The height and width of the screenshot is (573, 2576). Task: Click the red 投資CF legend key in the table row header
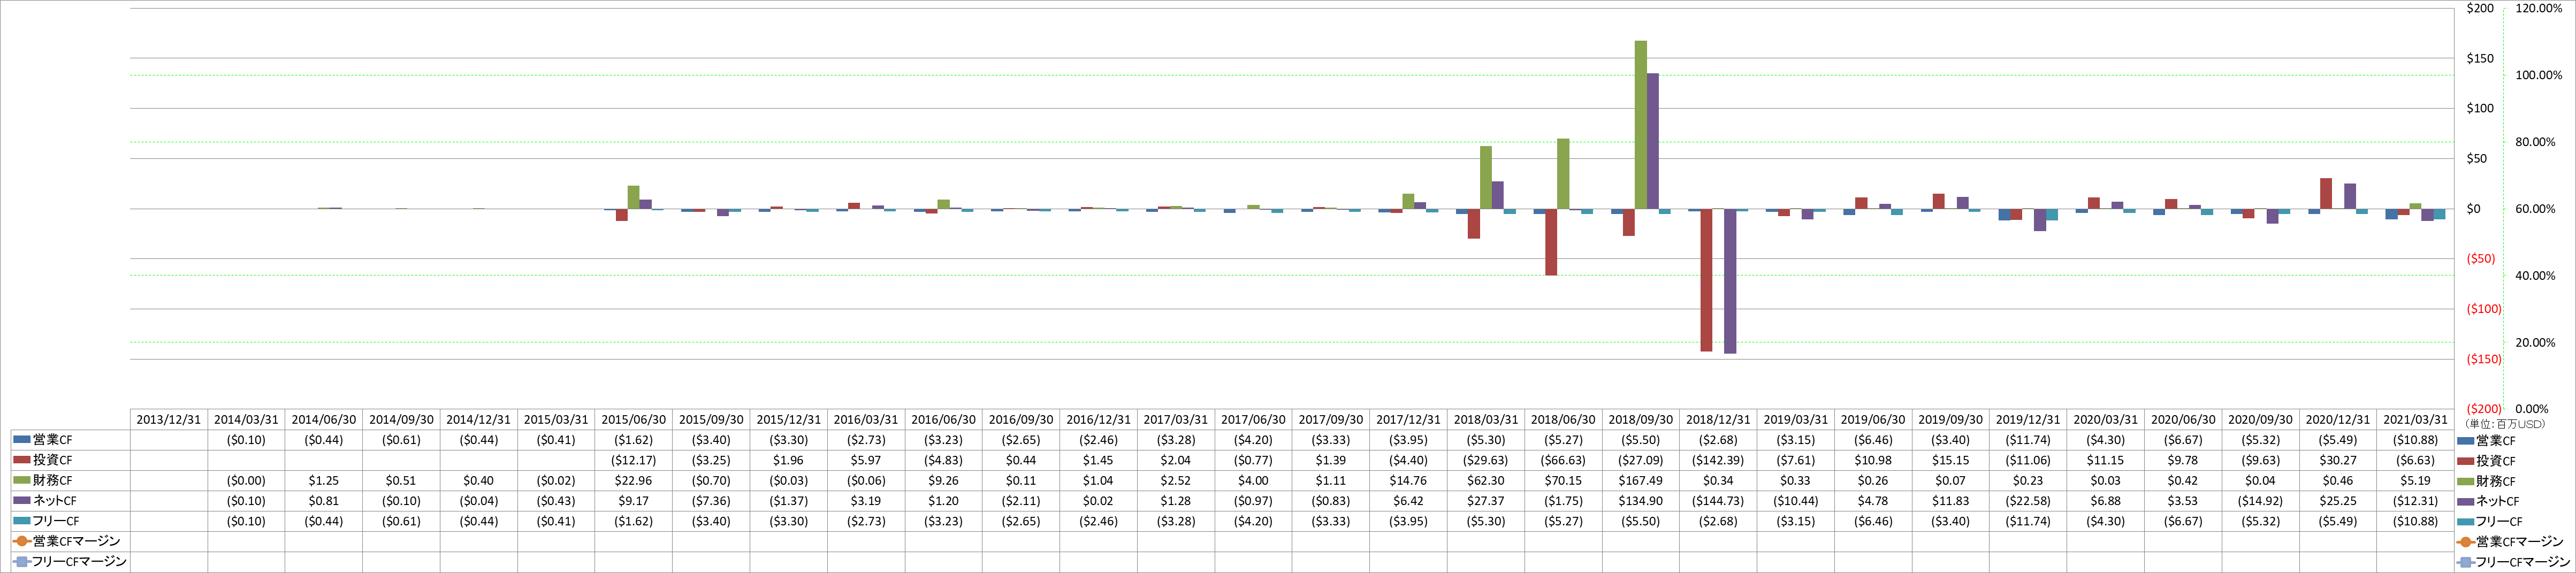[x=22, y=460]
